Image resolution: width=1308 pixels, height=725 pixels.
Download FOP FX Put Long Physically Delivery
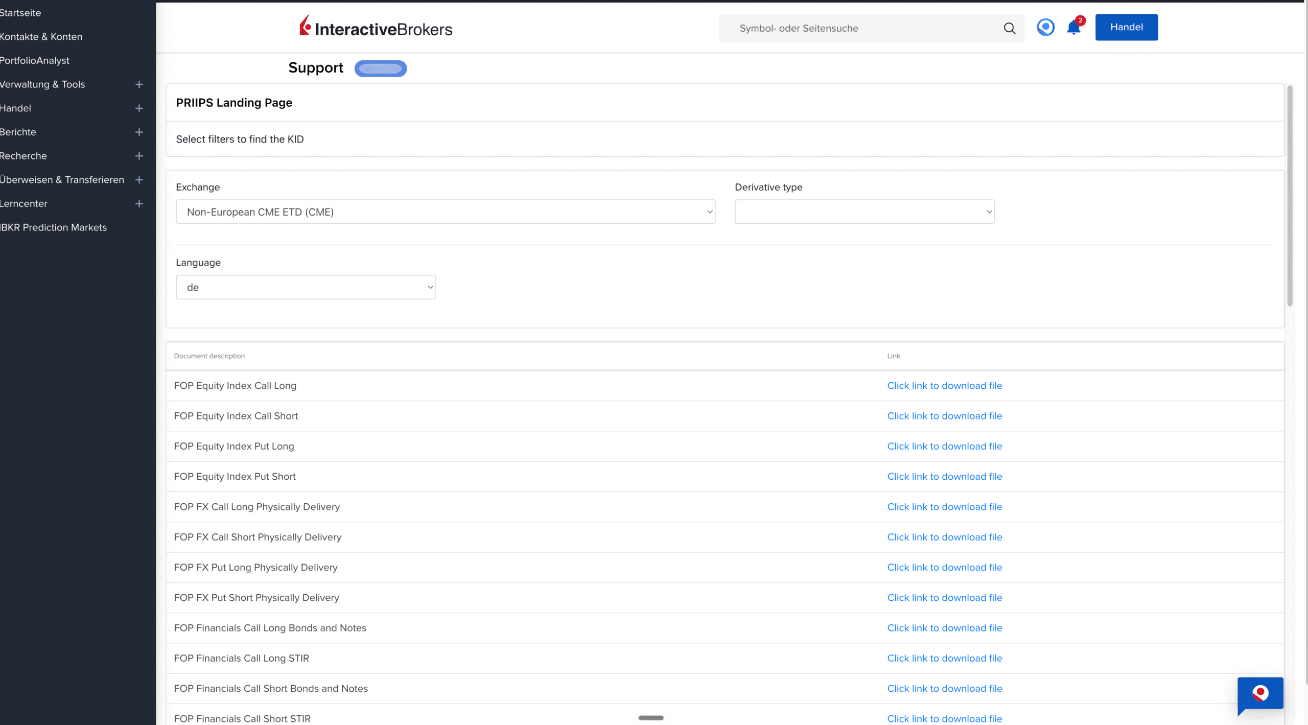(x=944, y=567)
